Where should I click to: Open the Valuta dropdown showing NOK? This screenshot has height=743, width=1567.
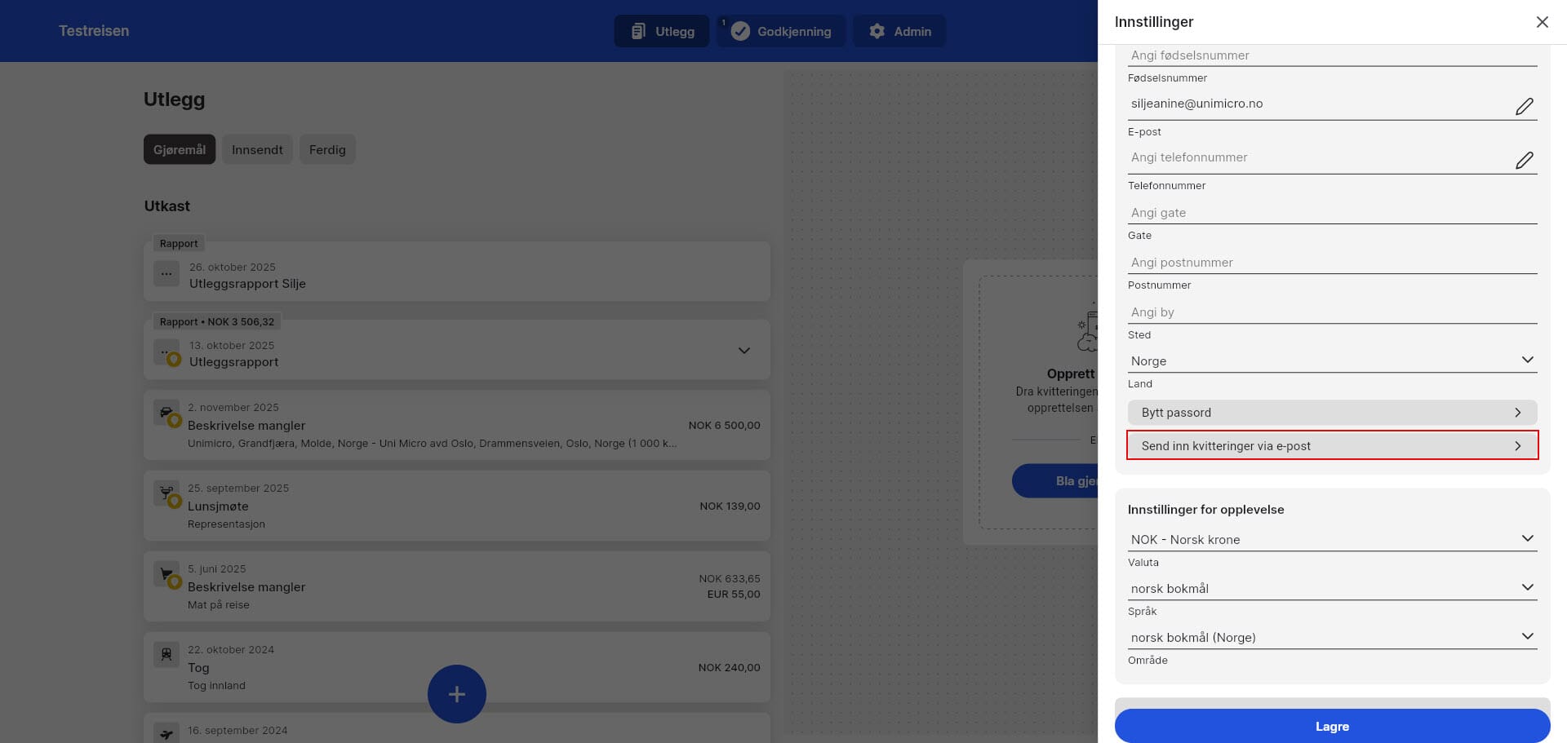[x=1332, y=539]
